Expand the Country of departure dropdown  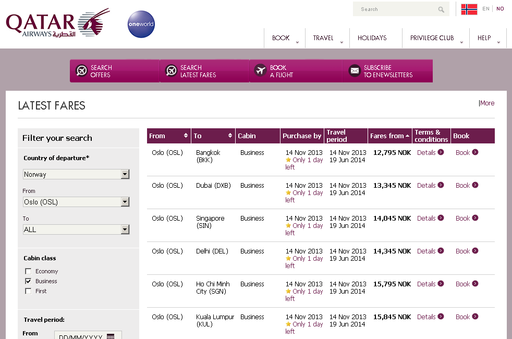point(125,174)
